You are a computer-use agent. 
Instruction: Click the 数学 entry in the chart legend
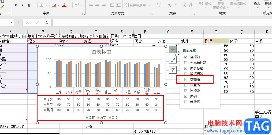102,118
